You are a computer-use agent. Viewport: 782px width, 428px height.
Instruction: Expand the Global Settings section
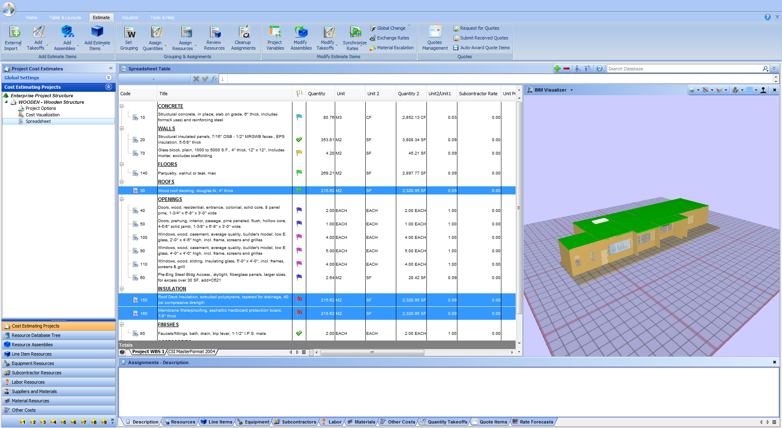[x=108, y=77]
